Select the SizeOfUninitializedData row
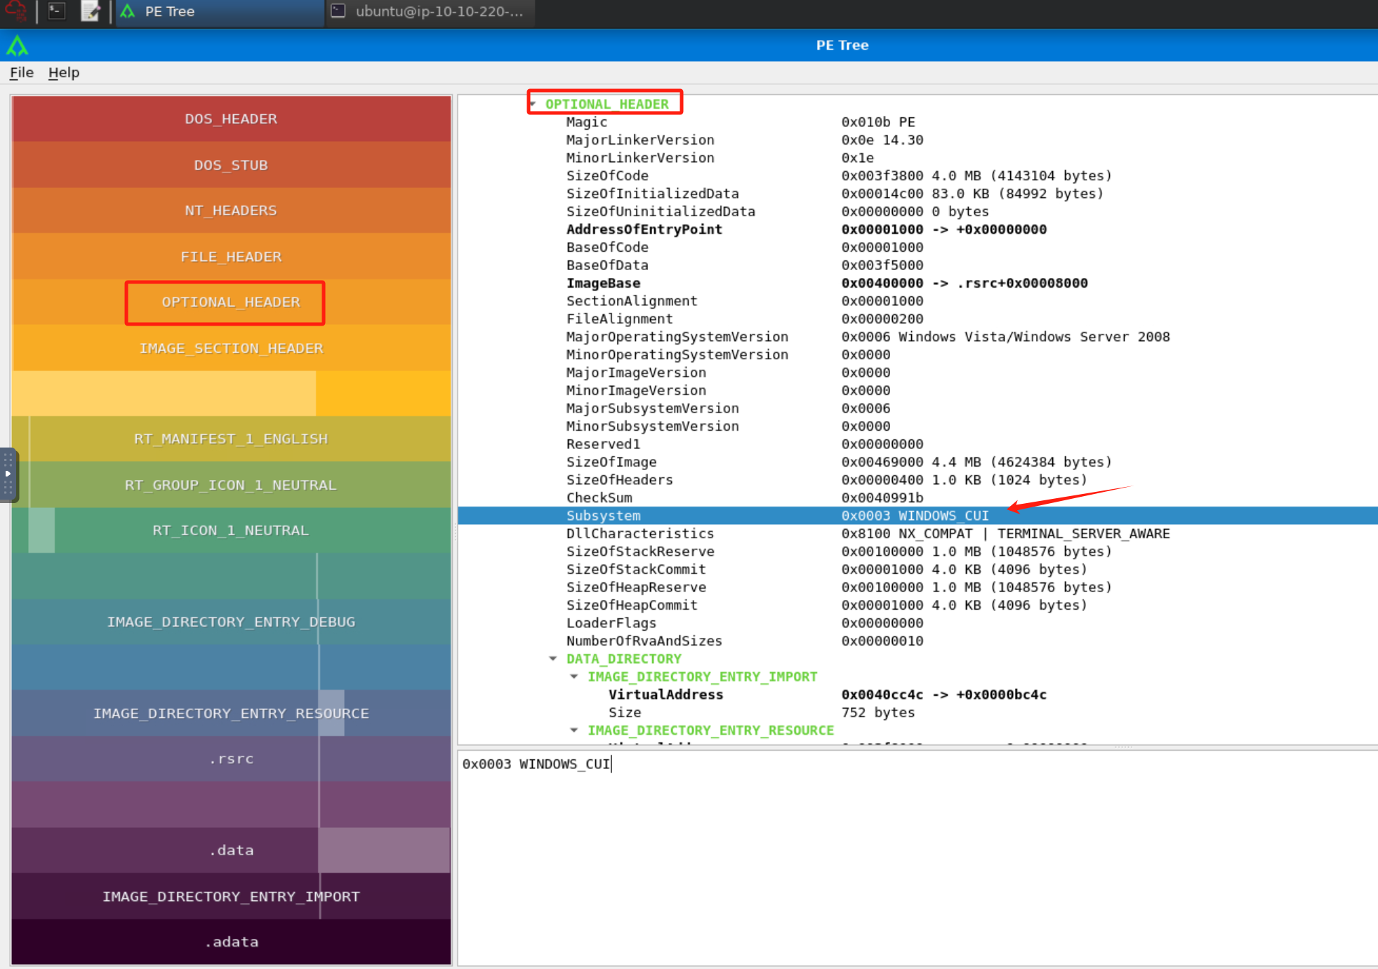 click(x=917, y=212)
